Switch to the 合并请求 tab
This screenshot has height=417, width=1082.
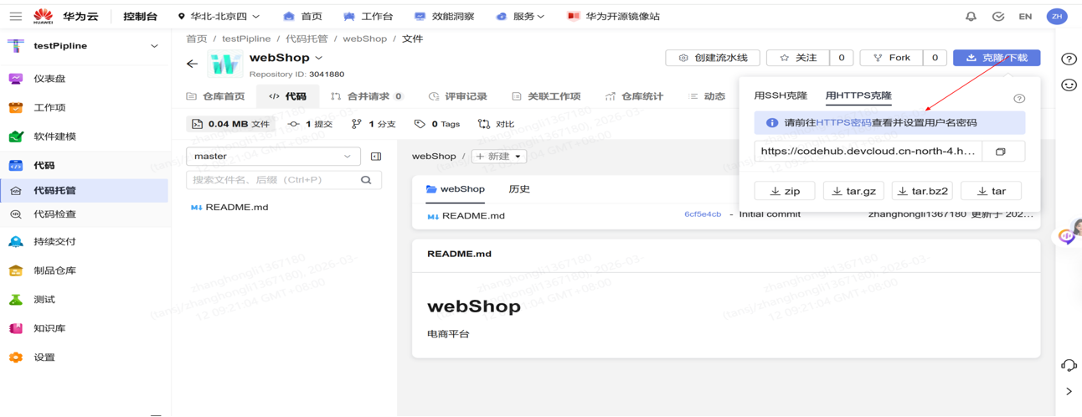point(367,96)
